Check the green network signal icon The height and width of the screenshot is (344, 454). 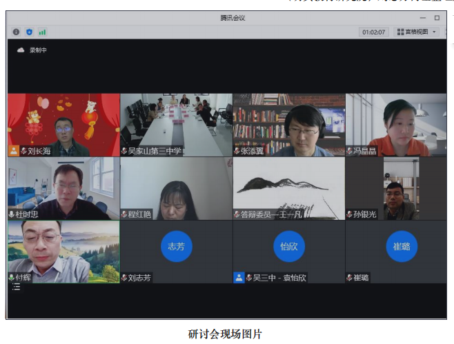(x=42, y=32)
